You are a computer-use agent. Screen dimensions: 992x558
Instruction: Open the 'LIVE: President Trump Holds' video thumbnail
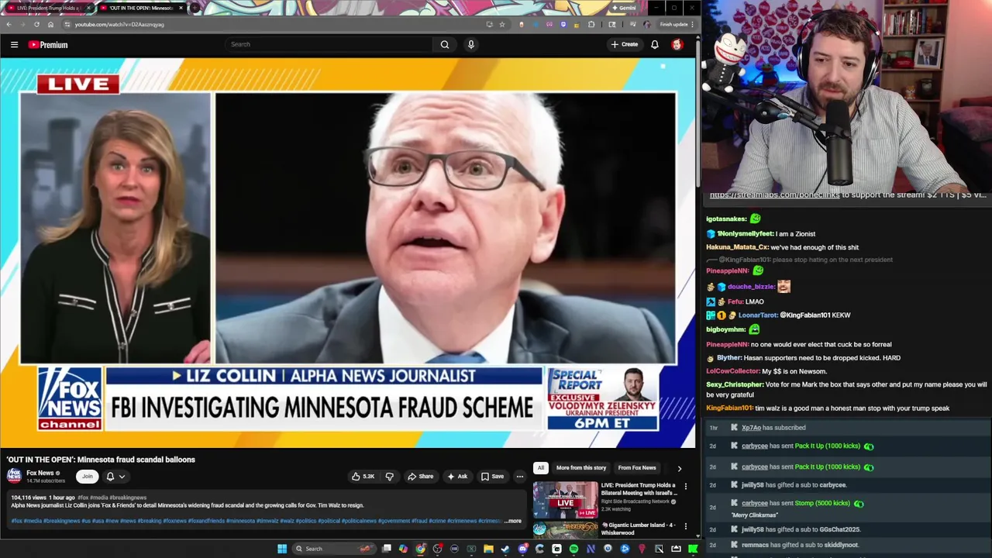566,500
